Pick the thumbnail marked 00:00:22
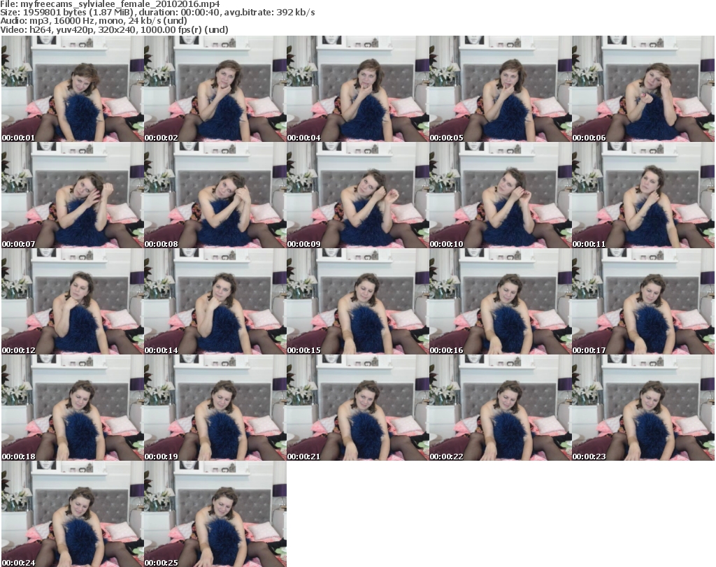The image size is (716, 567). pyautogui.click(x=500, y=408)
